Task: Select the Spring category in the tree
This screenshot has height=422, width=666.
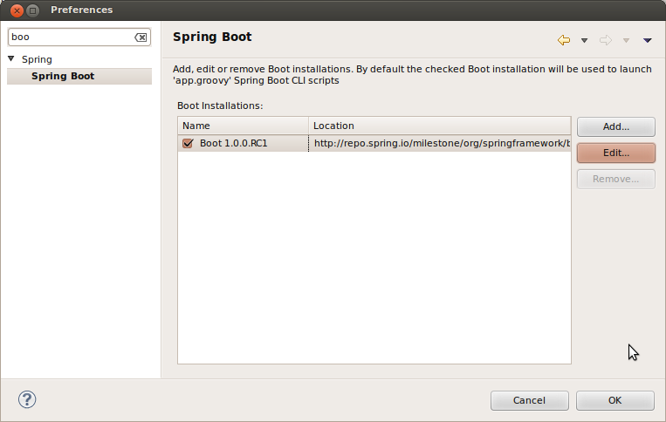Action: point(37,59)
